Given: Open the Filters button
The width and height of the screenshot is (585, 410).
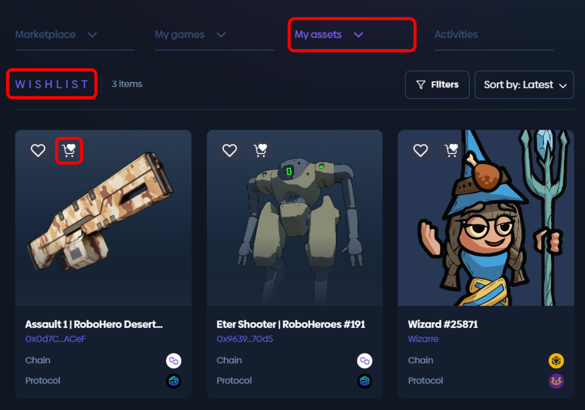Looking at the screenshot, I should coord(437,85).
